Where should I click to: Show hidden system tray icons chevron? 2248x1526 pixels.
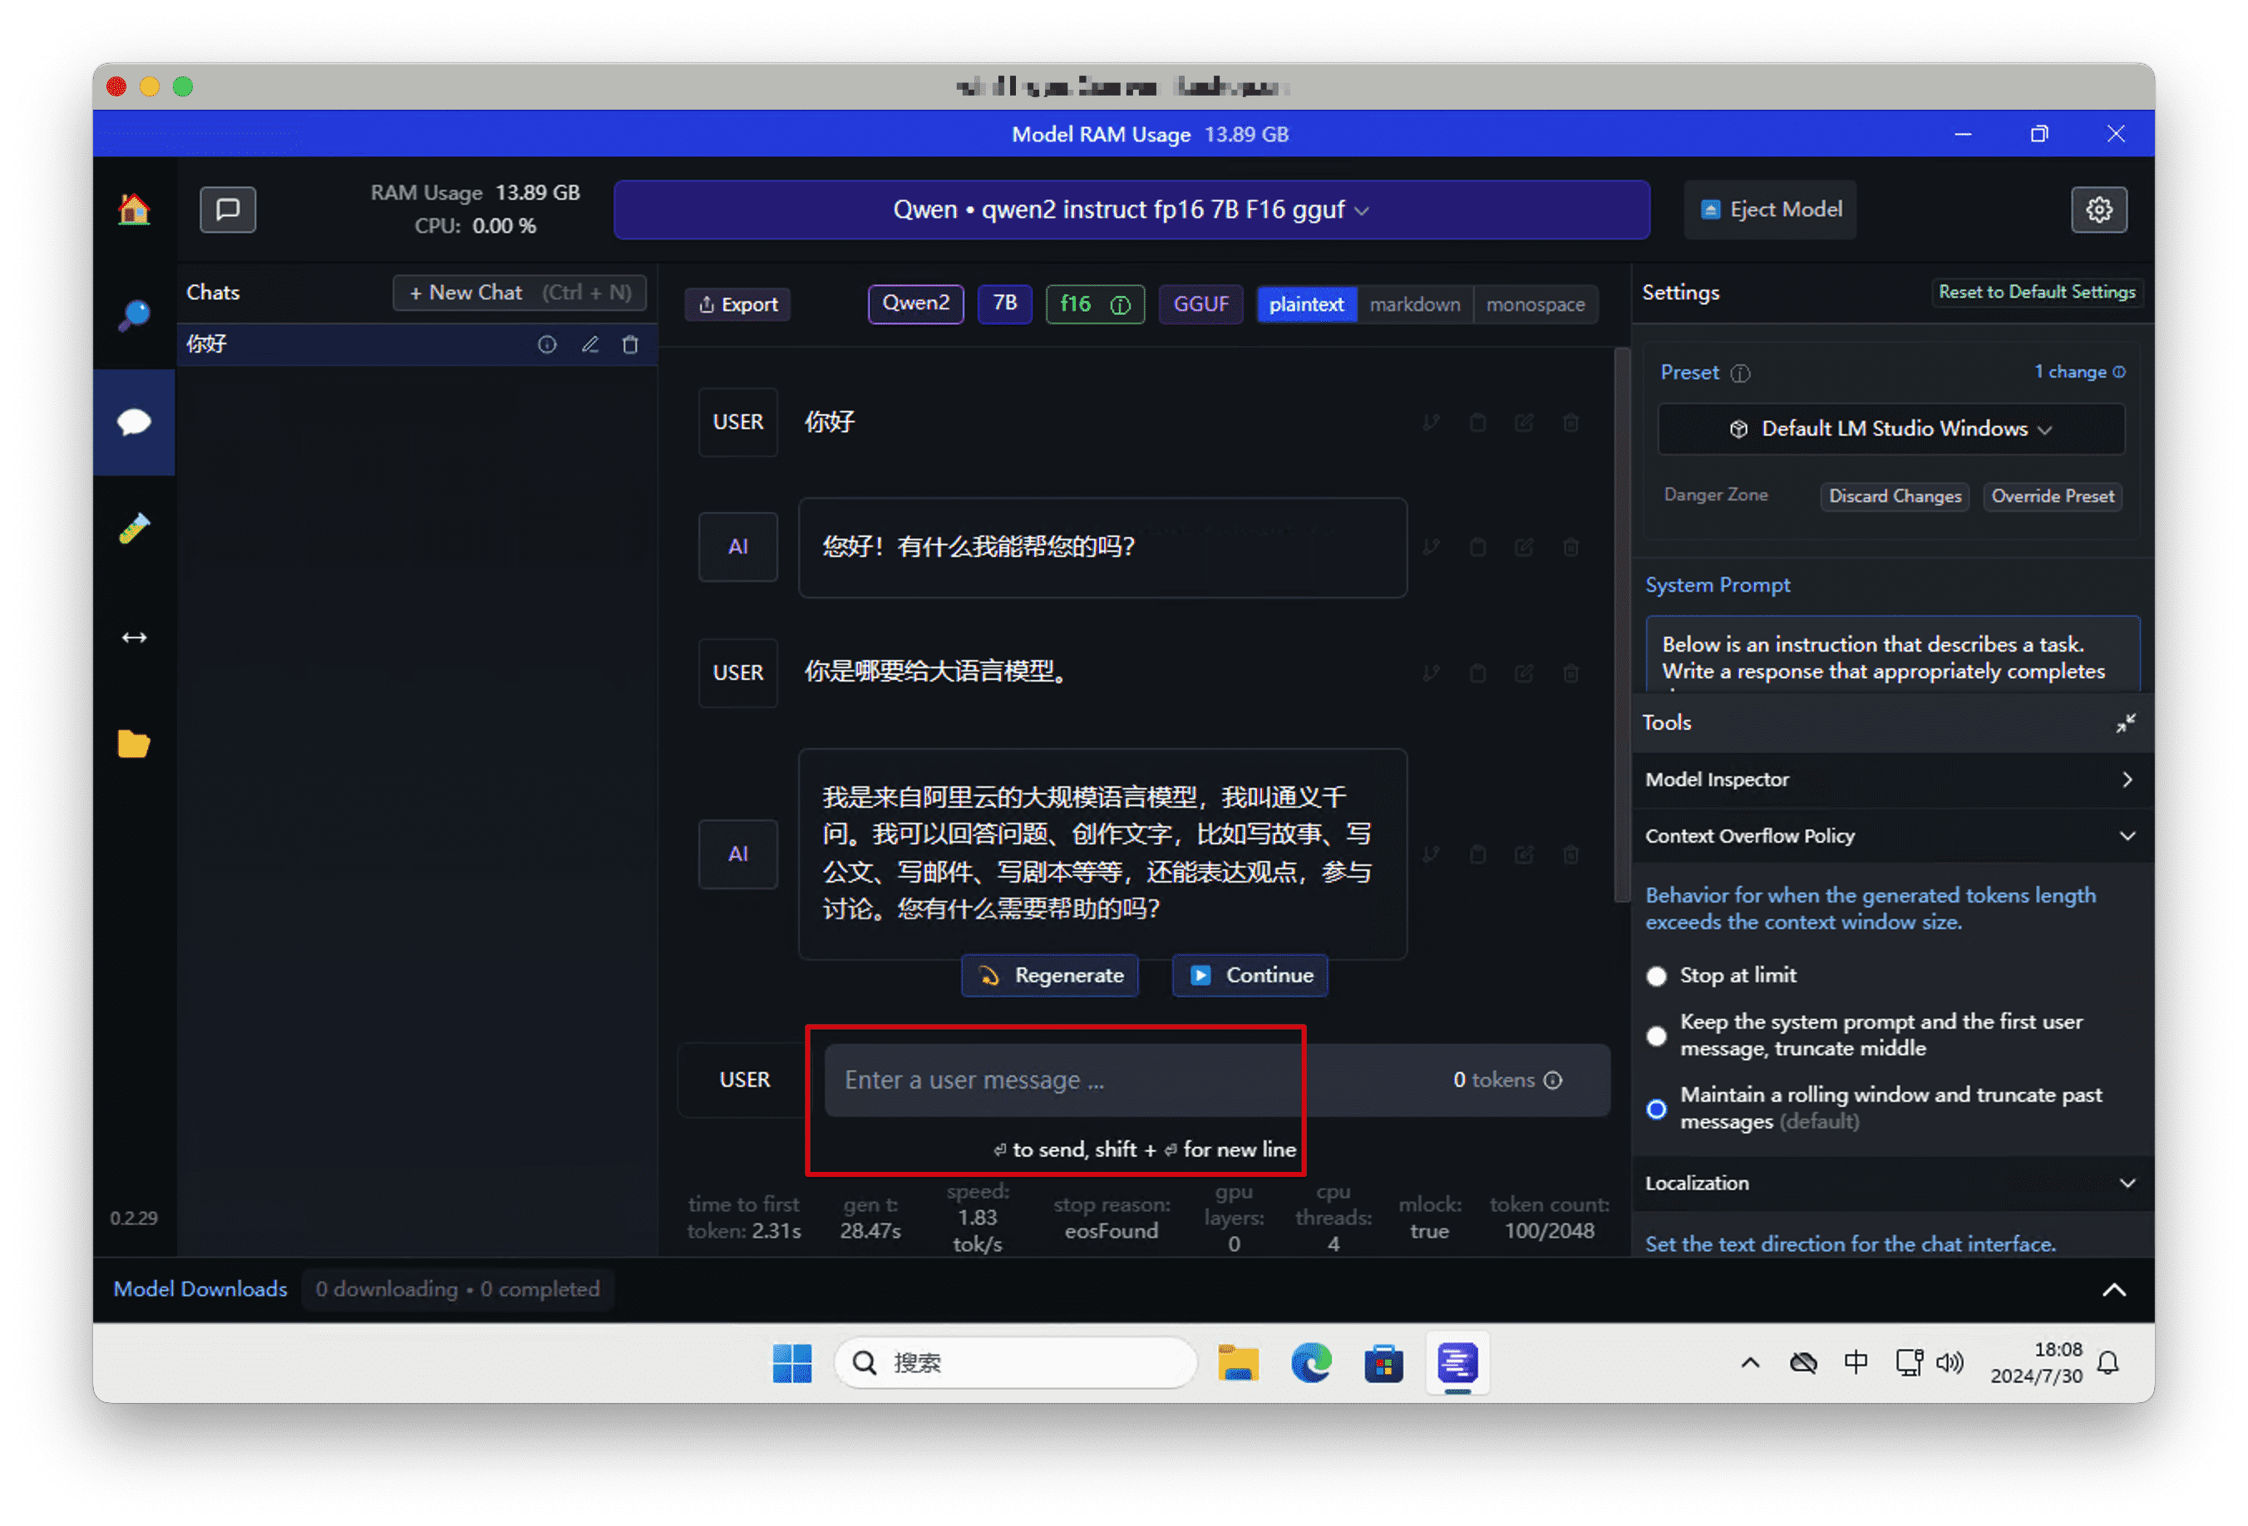1750,1362
